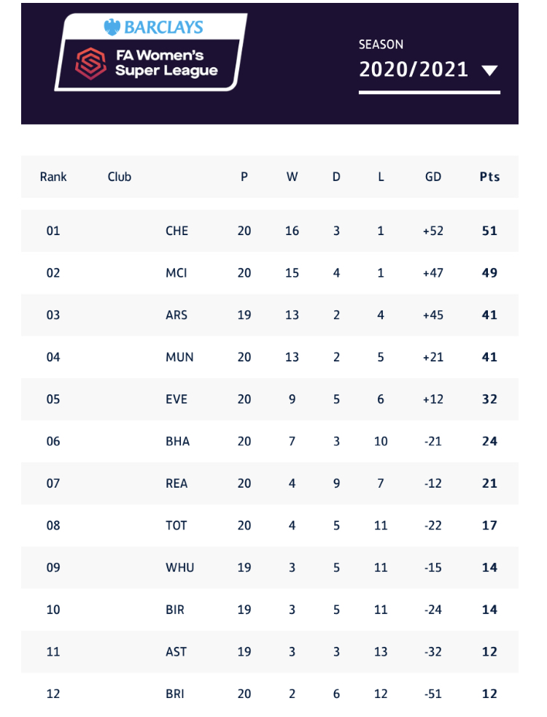Open the 2020/2021 season selector text
The image size is (547, 717).
click(414, 70)
